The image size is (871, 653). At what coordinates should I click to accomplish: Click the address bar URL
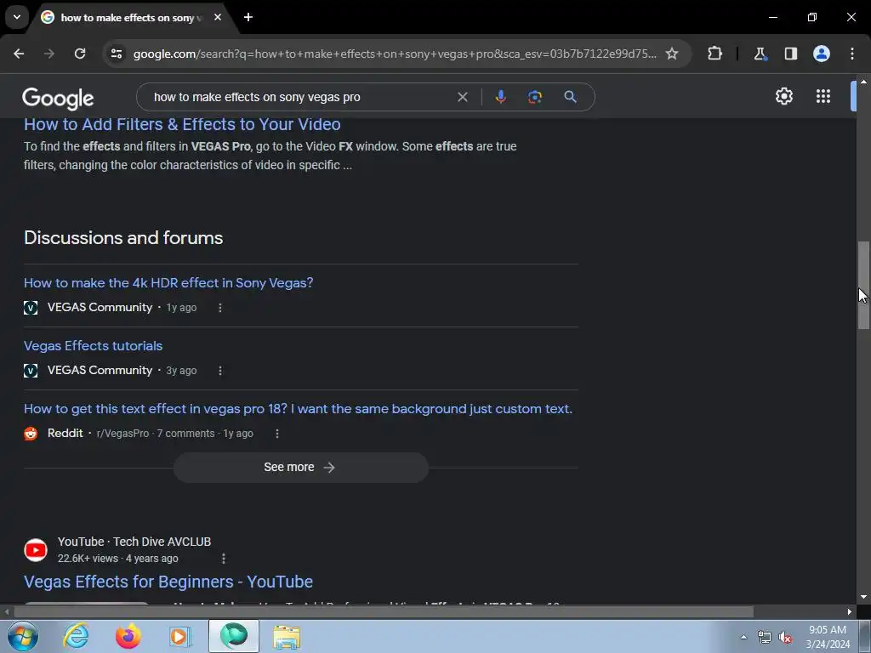tap(395, 54)
